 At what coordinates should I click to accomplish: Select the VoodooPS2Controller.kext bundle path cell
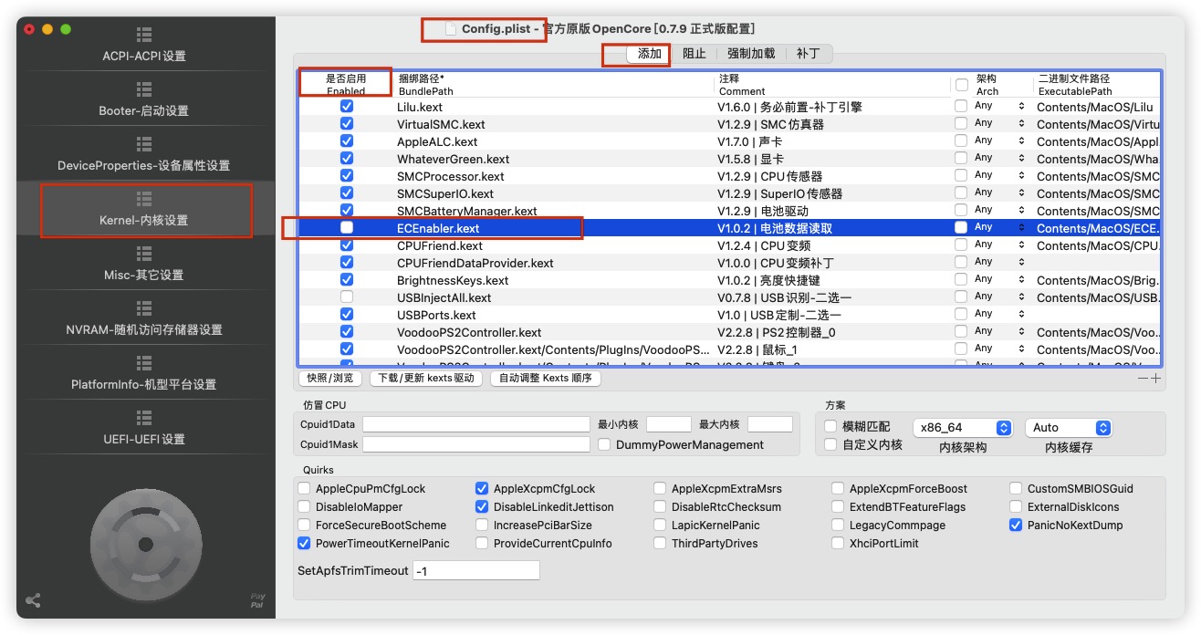(x=469, y=332)
